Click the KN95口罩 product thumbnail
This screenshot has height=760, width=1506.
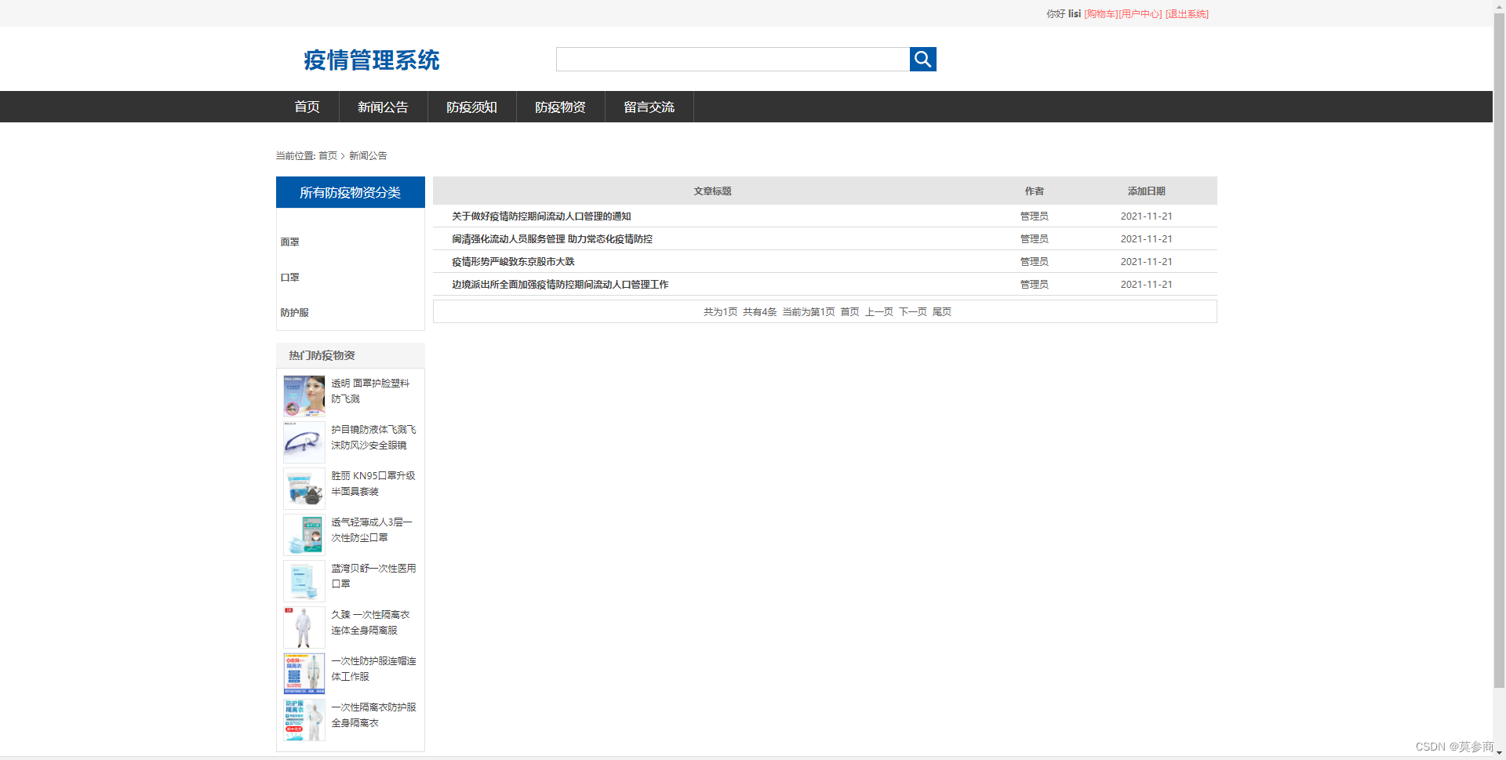[304, 488]
